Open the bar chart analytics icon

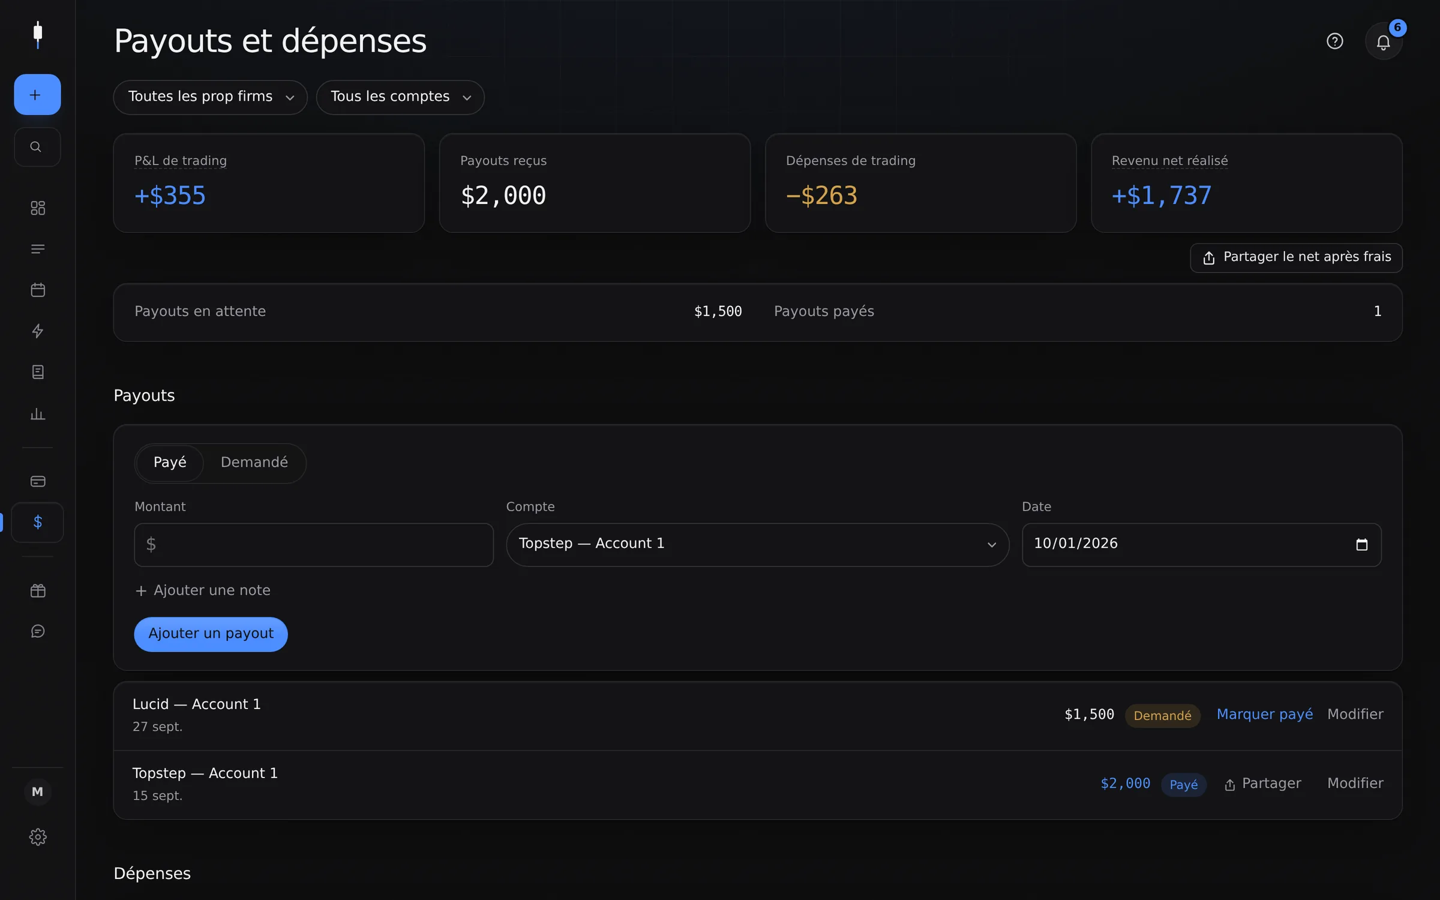[38, 414]
